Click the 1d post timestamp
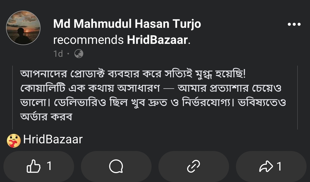The width and height of the screenshot is (310, 182). (x=58, y=54)
